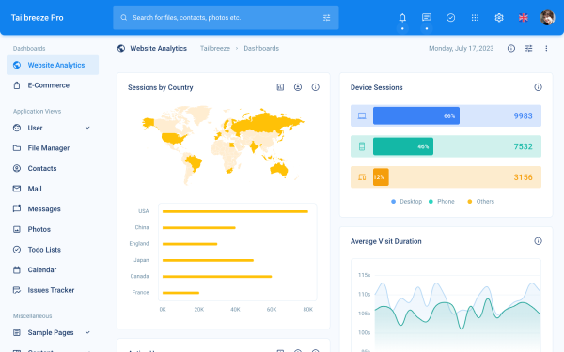Click the 3156 others sessions value
564x352 pixels.
pyautogui.click(x=523, y=177)
